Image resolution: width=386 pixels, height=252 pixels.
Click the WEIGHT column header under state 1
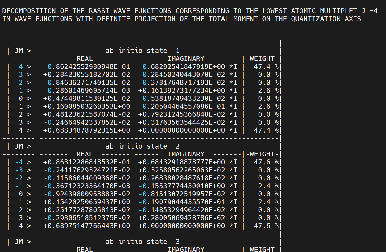tap(262, 59)
